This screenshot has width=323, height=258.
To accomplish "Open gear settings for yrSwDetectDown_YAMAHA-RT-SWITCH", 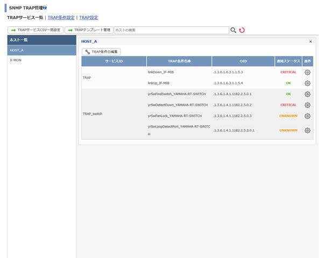I will (x=307, y=105).
